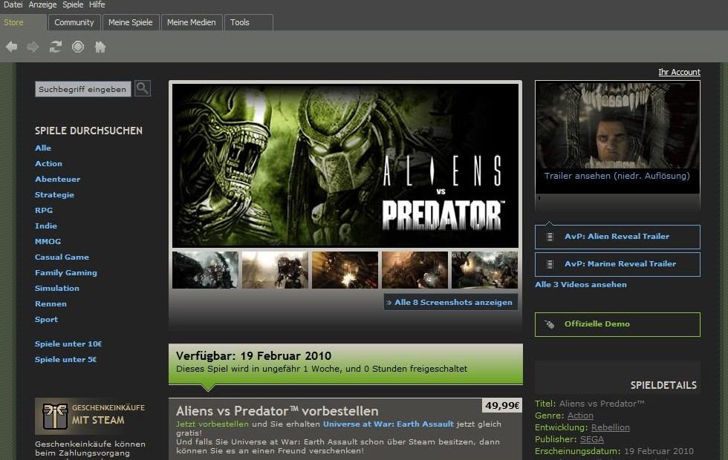
Task: Click the Aliens vs Predator main banner image
Action: pyautogui.click(x=345, y=165)
